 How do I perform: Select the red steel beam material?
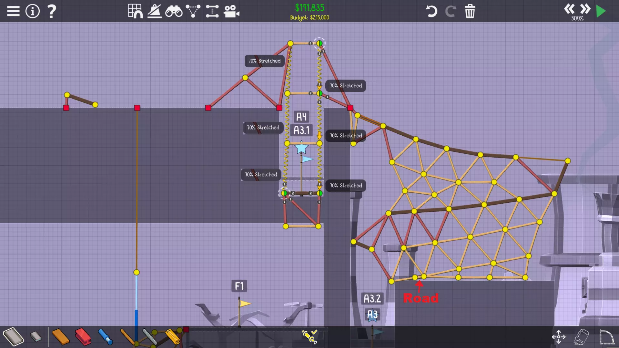83,337
